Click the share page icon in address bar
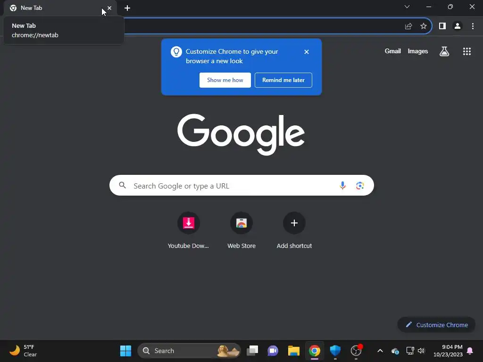The width and height of the screenshot is (483, 362). (408, 26)
